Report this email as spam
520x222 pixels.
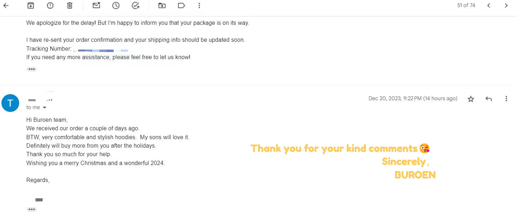point(50,5)
